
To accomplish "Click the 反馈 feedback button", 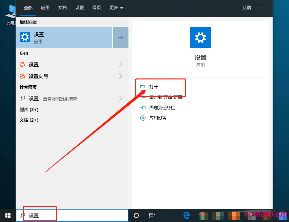I will point(246,8).
